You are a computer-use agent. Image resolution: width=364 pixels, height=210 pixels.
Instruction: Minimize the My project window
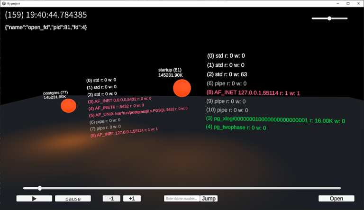click(338, 3)
